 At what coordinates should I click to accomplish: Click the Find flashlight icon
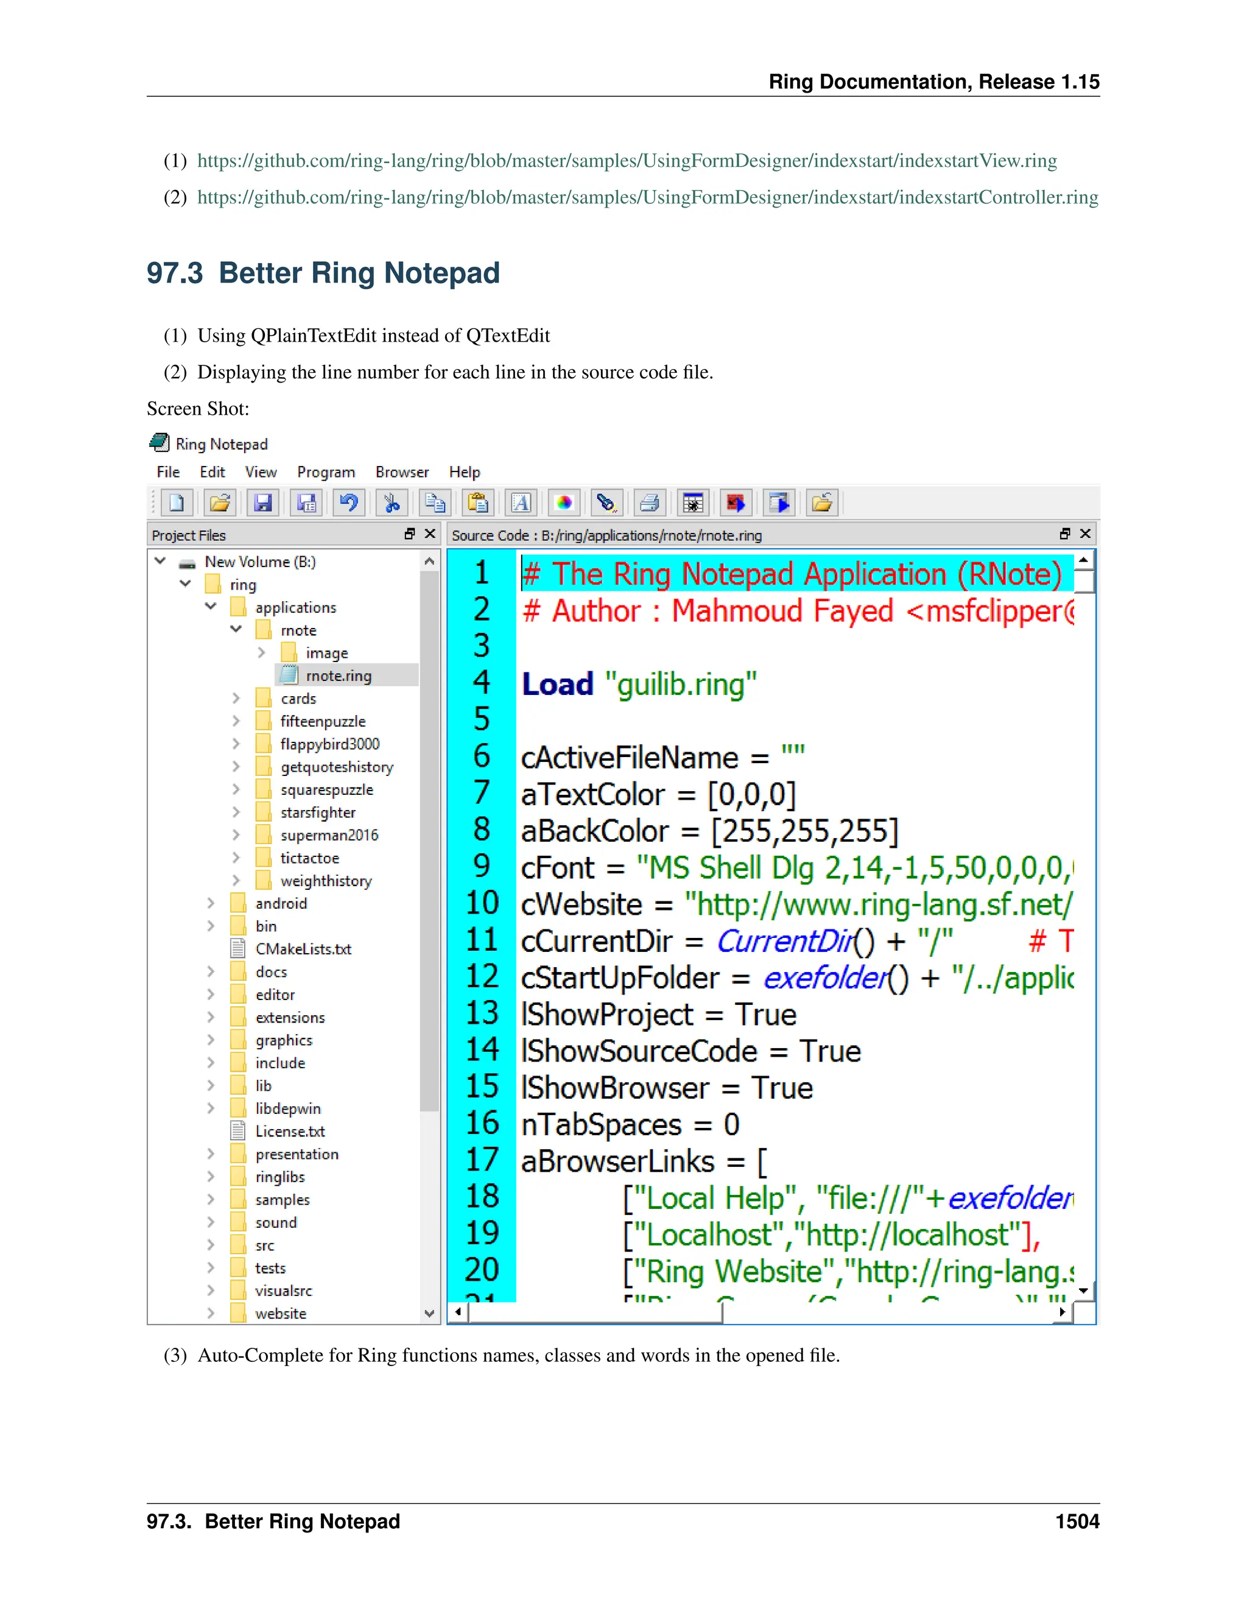(x=606, y=503)
